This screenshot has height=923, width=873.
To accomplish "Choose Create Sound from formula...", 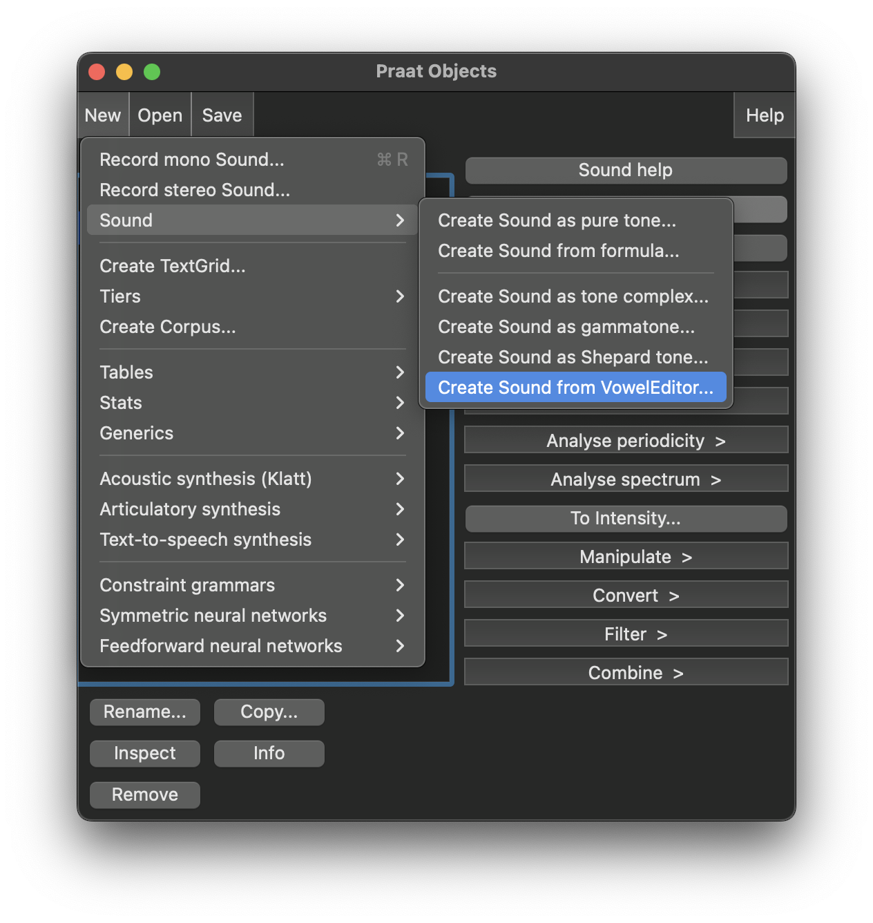I will [576, 251].
